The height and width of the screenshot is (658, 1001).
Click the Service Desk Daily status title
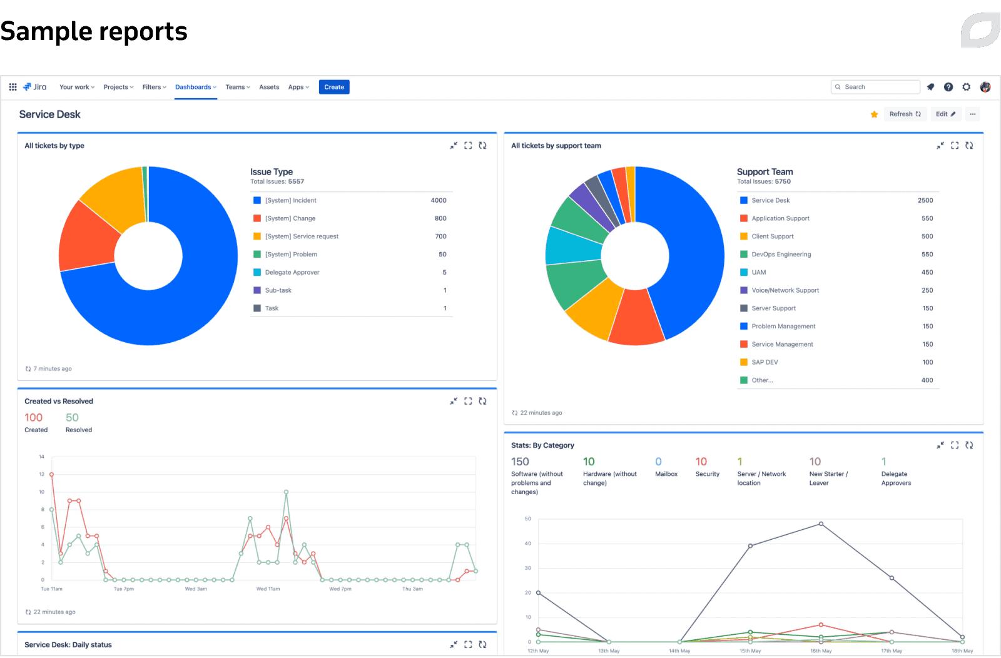pyautogui.click(x=68, y=645)
